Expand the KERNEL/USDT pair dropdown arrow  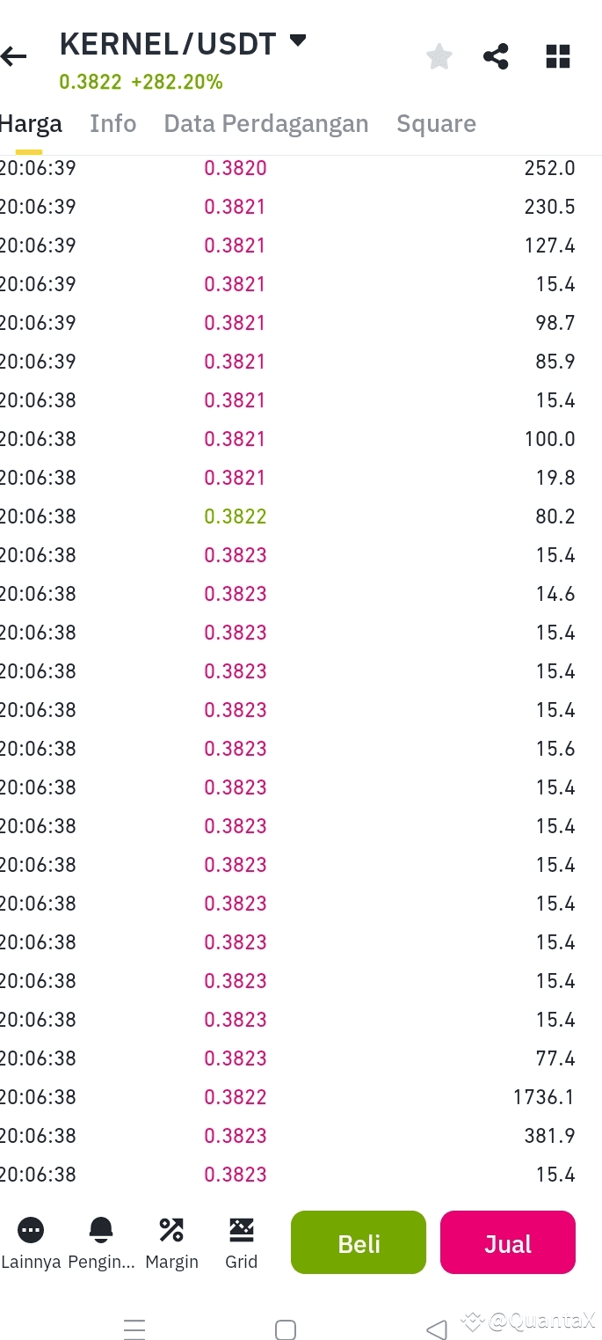pos(298,40)
